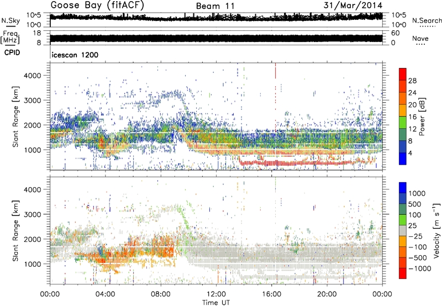Click the 'Power [dB]' colorbar label
Screen dimensions: 442x306
tap(422, 117)
